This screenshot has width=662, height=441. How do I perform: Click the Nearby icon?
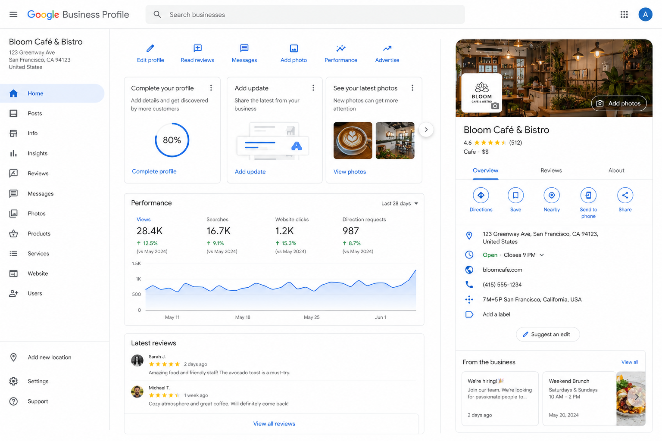coord(552,195)
